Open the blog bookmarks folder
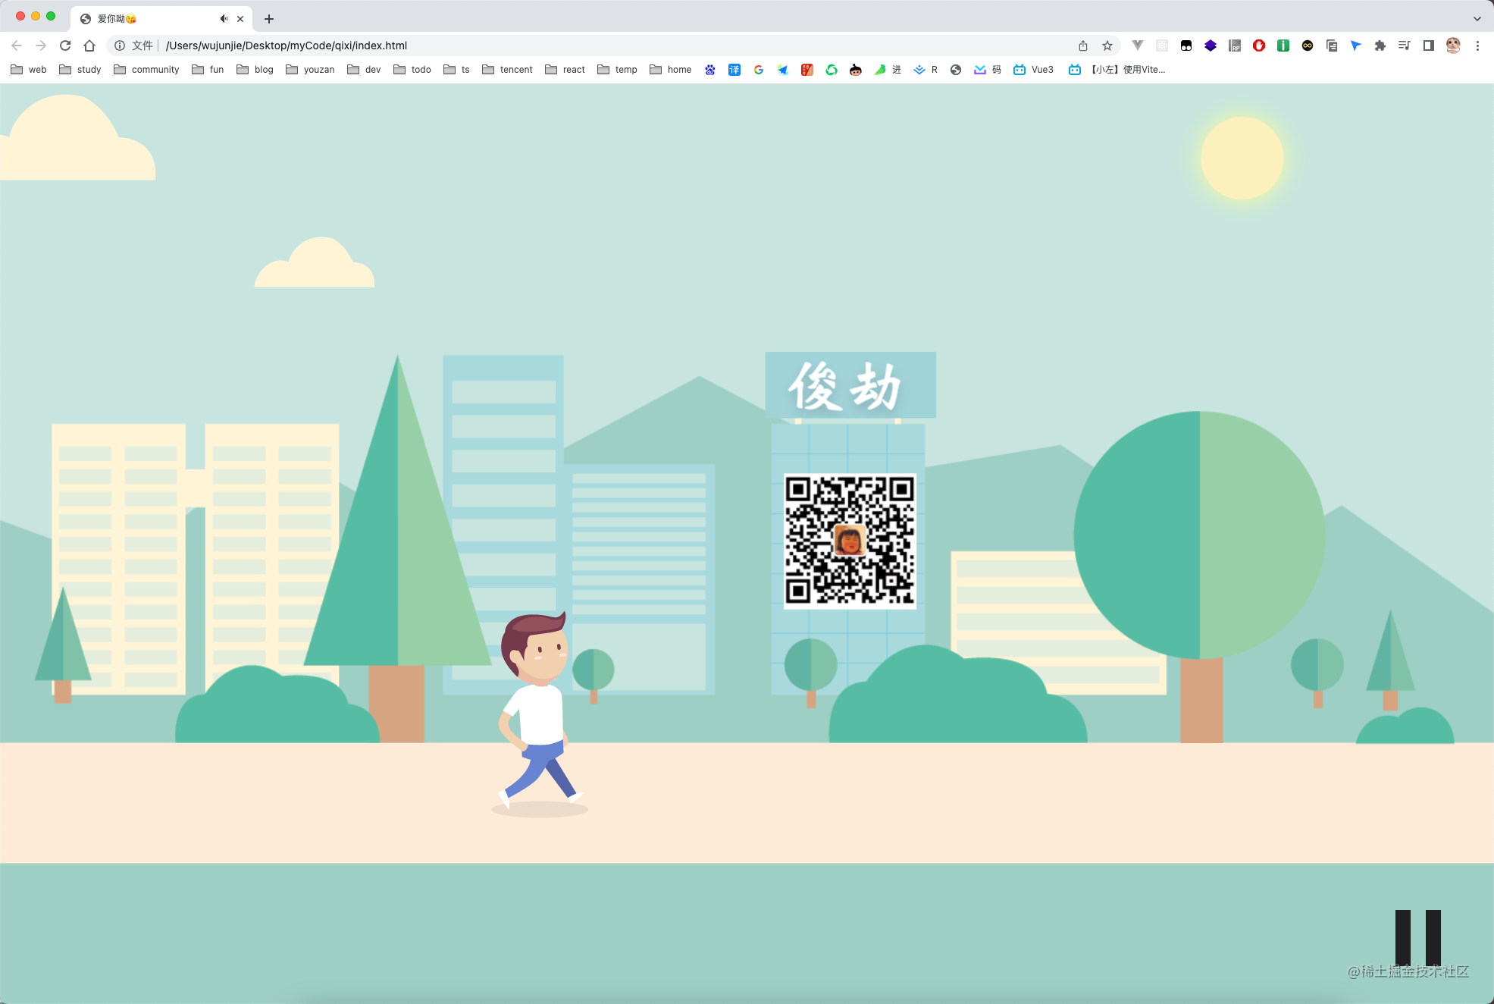 pyautogui.click(x=255, y=70)
